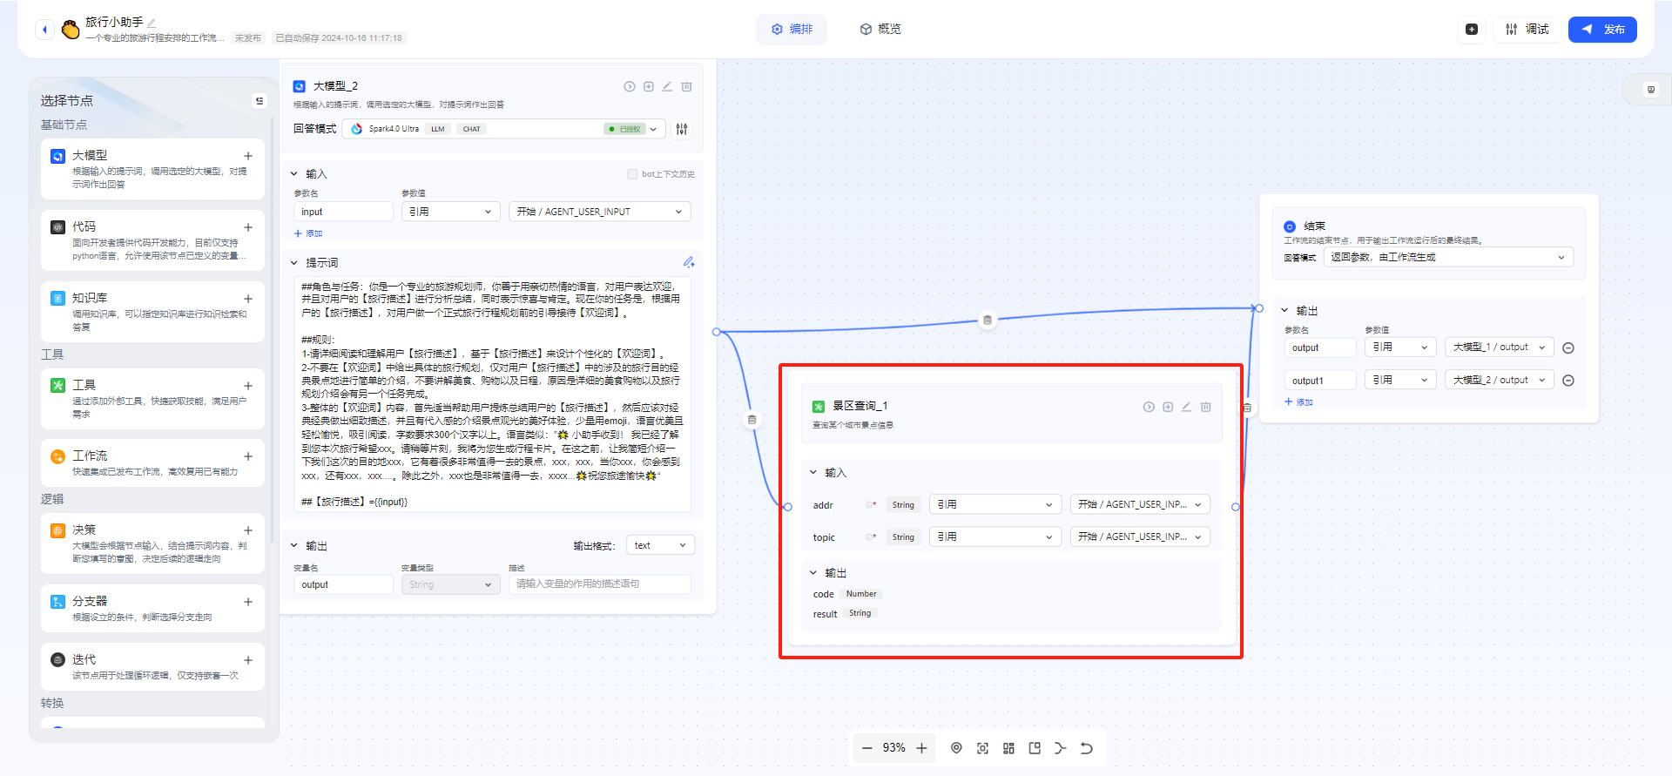Screen dimensions: 1672x776
Task: Add a 决策 node from sidebar
Action: 248,530
